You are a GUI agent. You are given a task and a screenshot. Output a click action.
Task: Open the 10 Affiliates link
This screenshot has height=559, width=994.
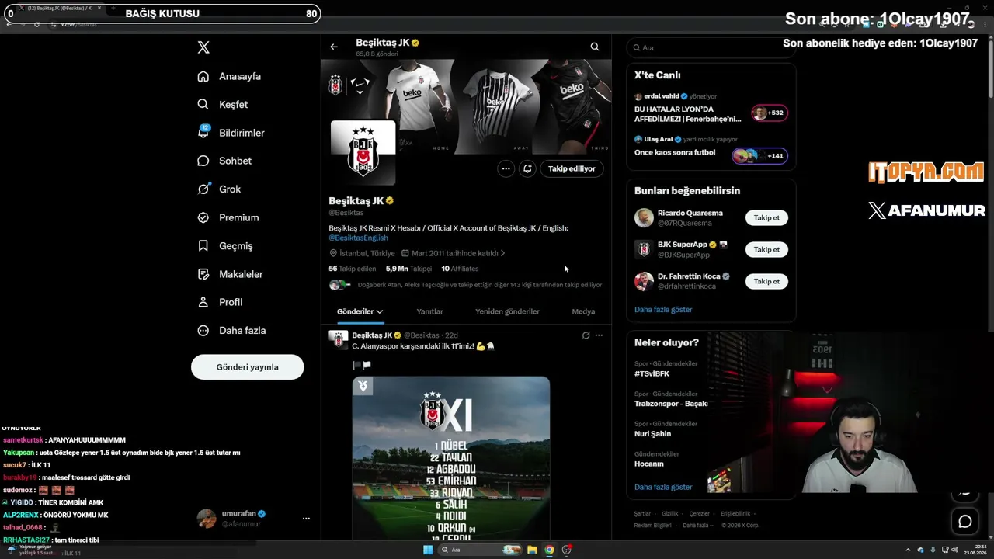coord(460,269)
